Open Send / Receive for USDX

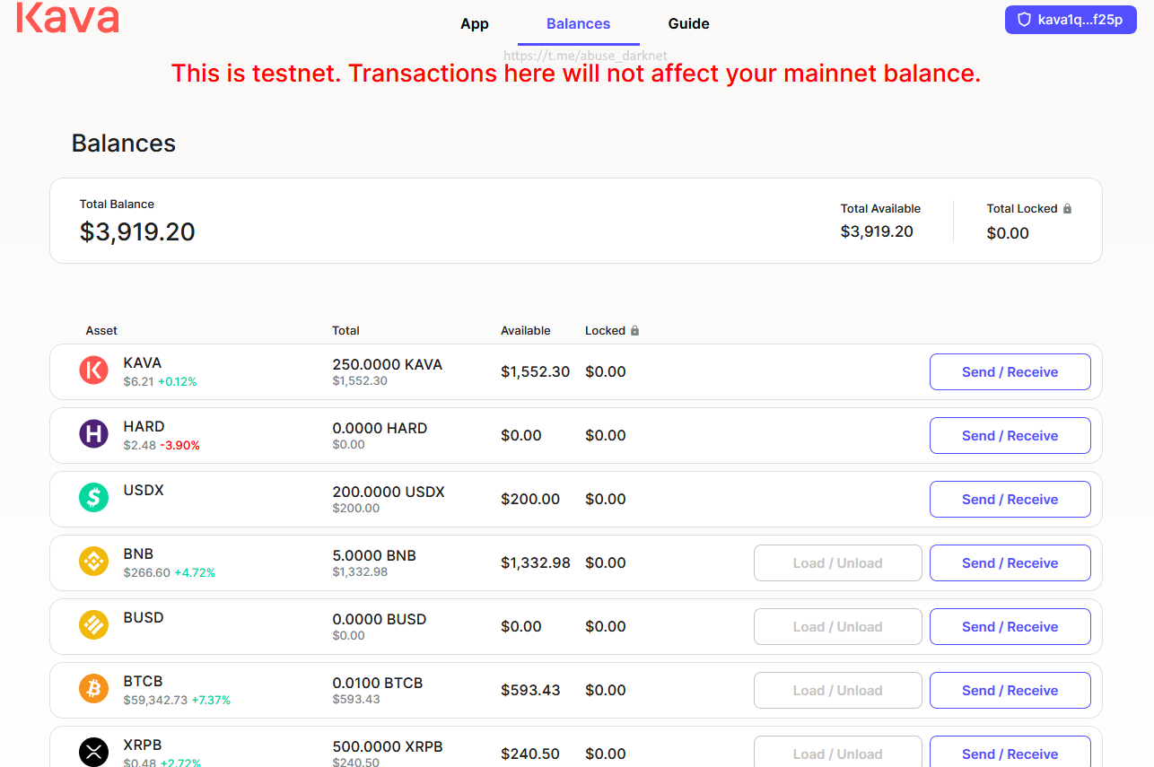(x=1010, y=500)
